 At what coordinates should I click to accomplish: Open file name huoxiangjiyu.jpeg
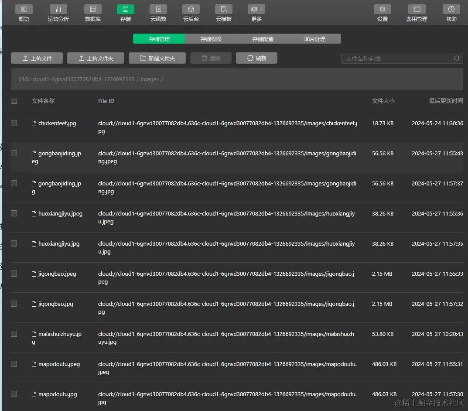click(60, 214)
